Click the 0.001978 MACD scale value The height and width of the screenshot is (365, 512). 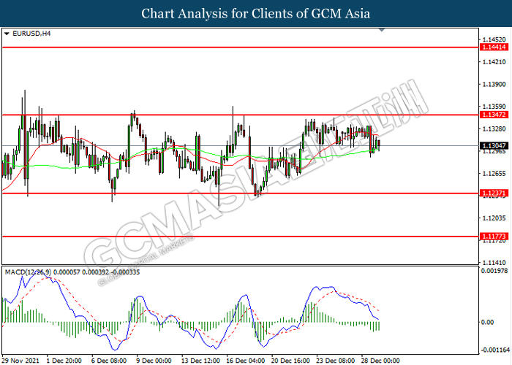coord(494,271)
